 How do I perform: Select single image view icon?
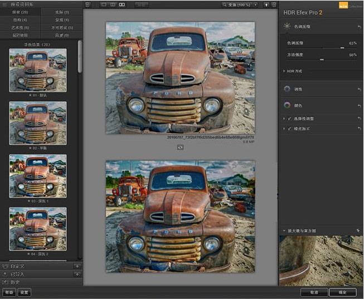[x=104, y=4]
